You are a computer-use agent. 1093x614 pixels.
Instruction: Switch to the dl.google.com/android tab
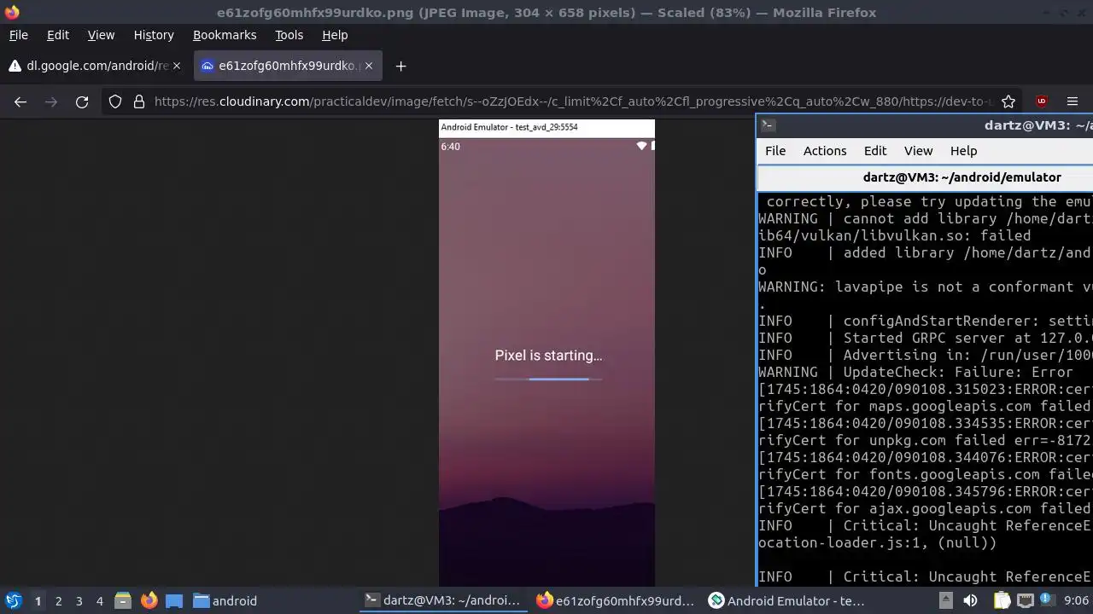point(95,66)
